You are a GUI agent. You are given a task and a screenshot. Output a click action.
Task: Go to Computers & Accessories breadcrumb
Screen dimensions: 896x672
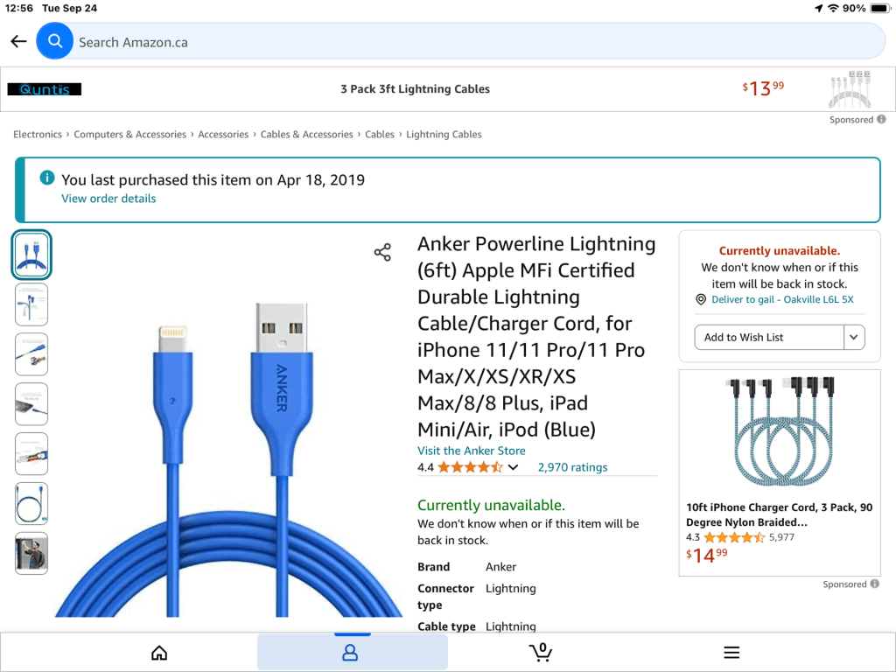pos(129,135)
